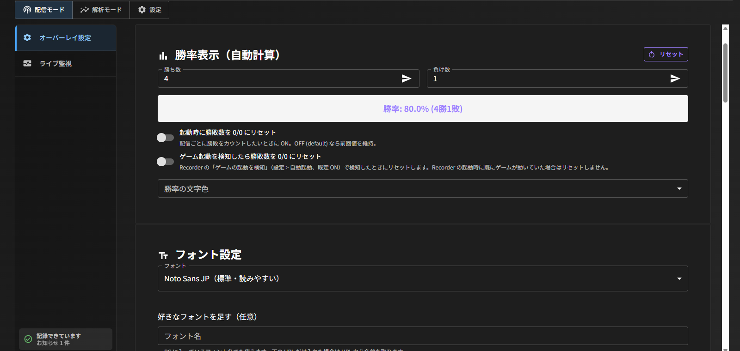Open ライブ監視 in the sidebar
This screenshot has height=351, width=740.
click(x=66, y=64)
